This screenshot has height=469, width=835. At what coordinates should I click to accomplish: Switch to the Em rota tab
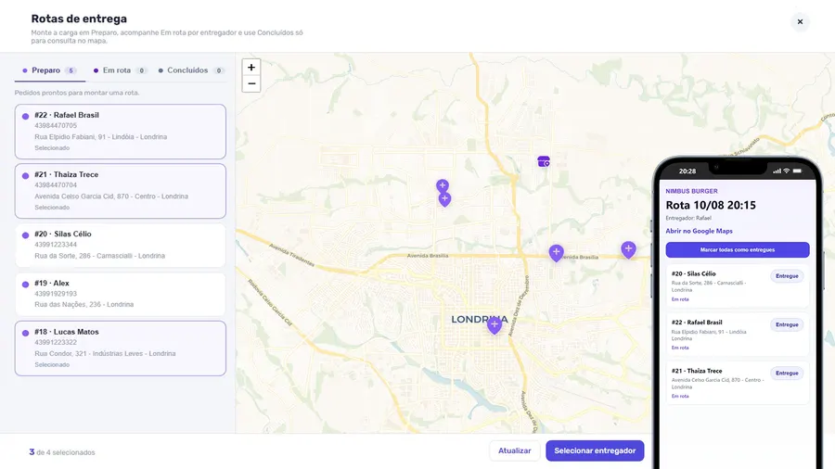tap(120, 70)
